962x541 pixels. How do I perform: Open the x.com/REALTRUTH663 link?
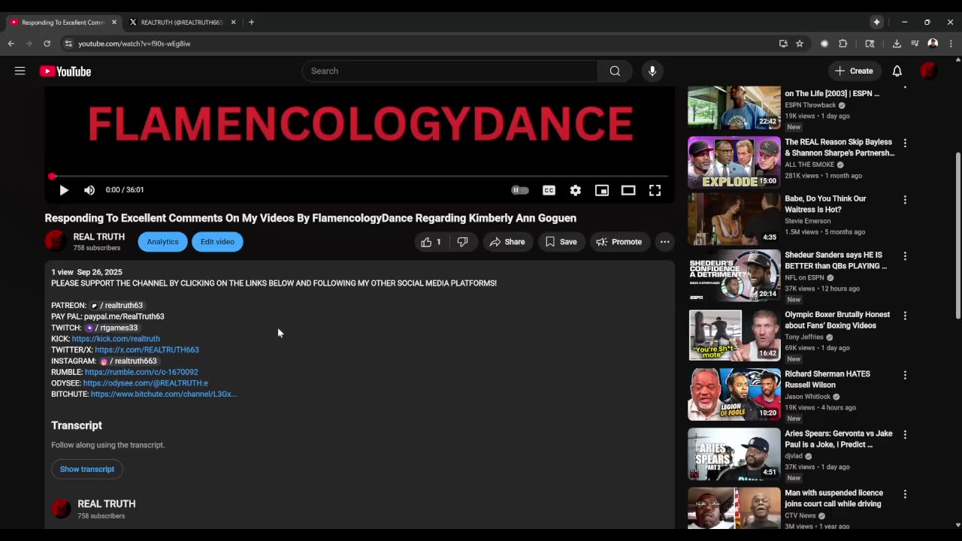click(x=147, y=350)
